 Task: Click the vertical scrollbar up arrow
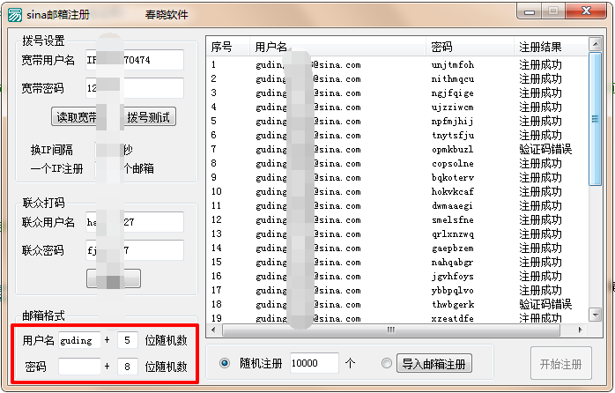point(596,44)
